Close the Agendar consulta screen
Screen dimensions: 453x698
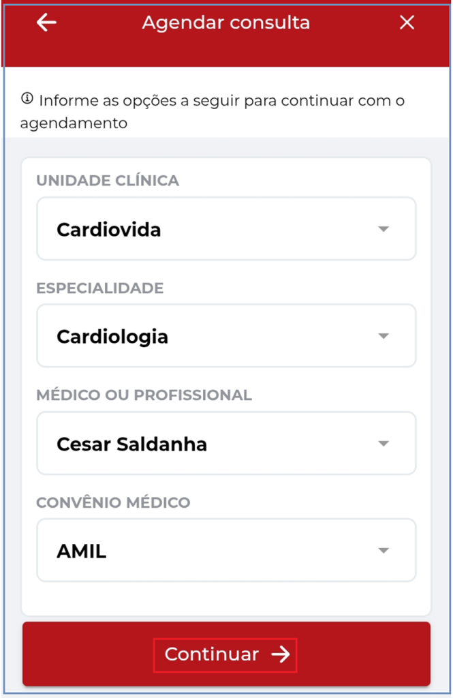click(407, 22)
